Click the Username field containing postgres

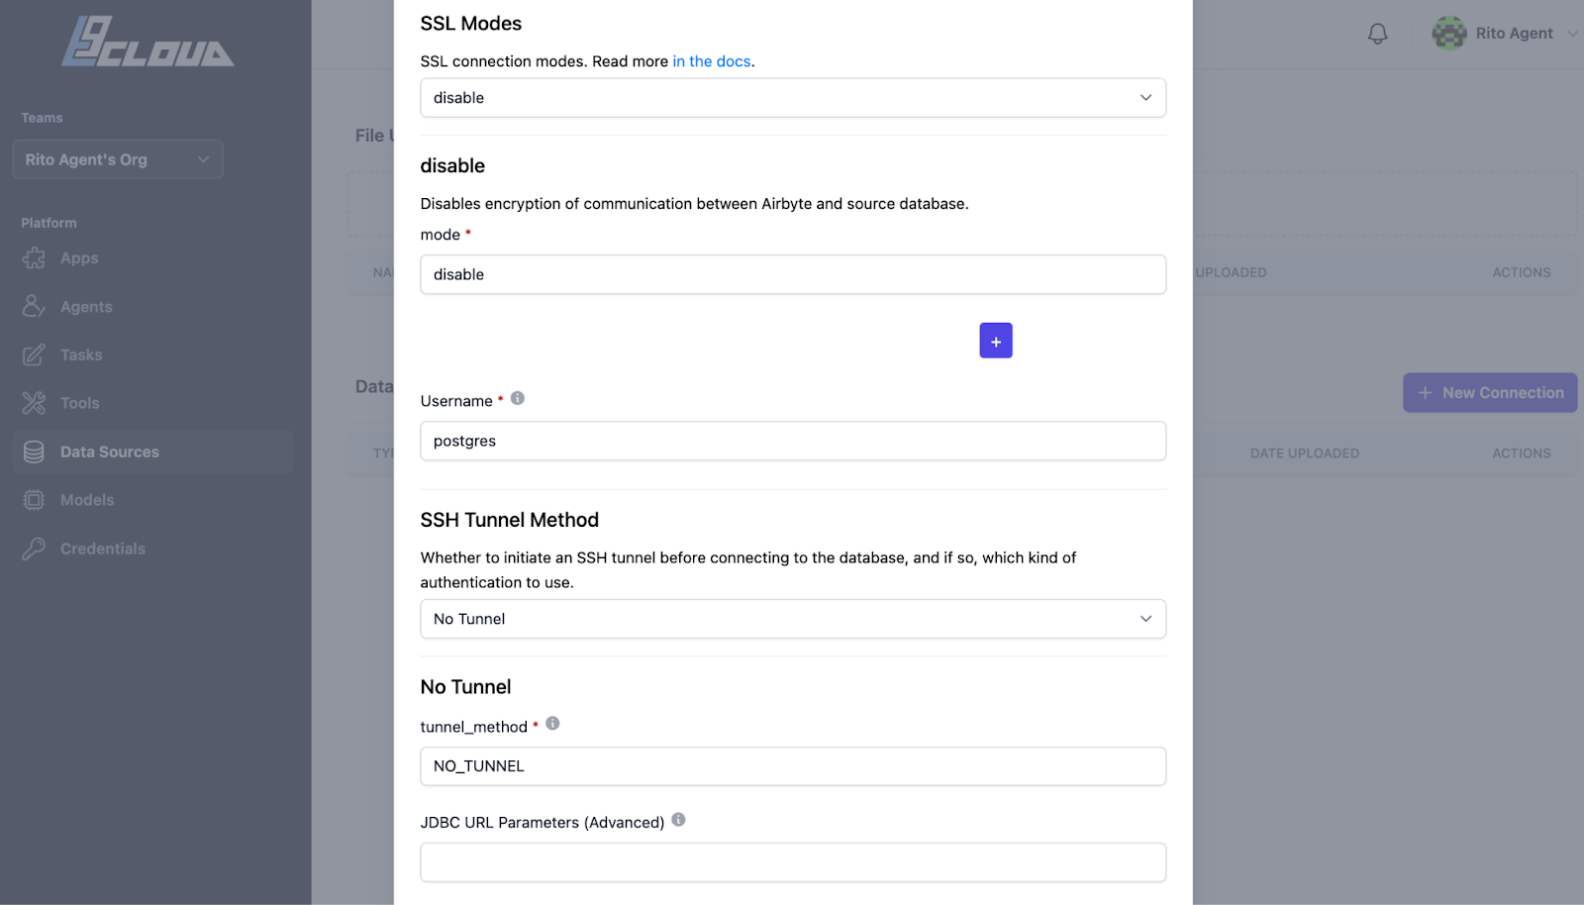(792, 441)
